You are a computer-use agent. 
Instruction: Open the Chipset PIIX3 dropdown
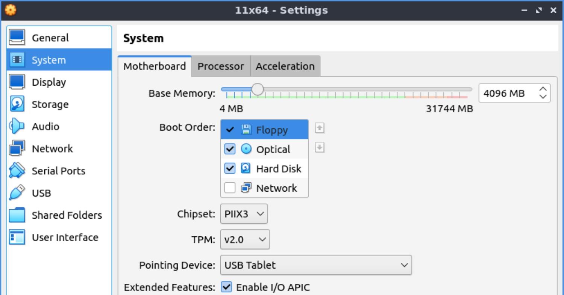pyautogui.click(x=244, y=214)
